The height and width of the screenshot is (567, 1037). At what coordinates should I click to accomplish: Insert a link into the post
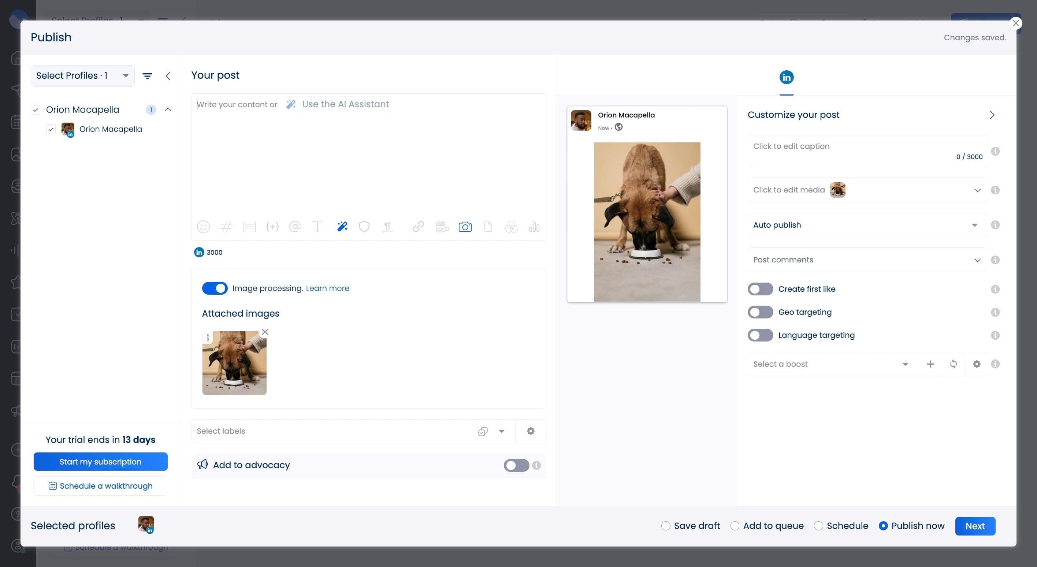417,227
